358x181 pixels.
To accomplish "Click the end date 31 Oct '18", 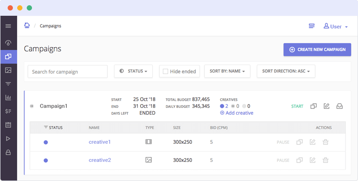I will pos(144,106).
